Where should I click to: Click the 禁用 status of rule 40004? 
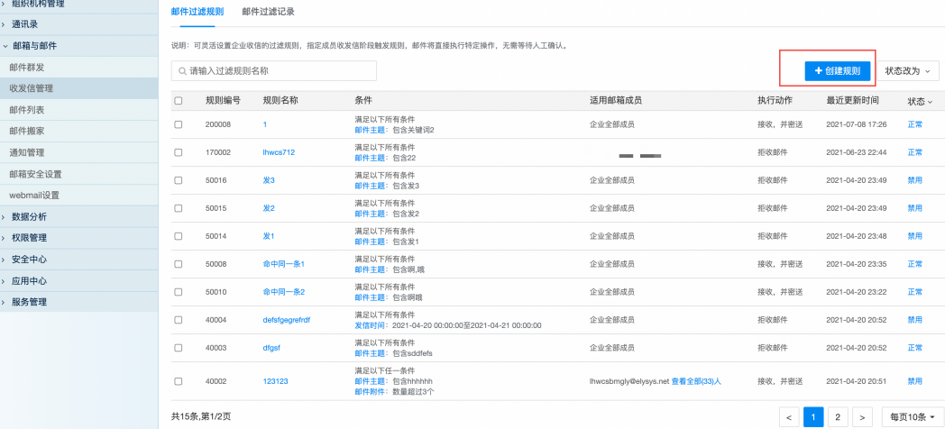(x=915, y=320)
